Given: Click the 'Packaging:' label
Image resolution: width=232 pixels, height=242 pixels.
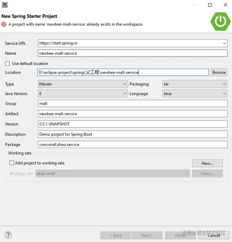Looking at the screenshot, I should (x=140, y=84).
